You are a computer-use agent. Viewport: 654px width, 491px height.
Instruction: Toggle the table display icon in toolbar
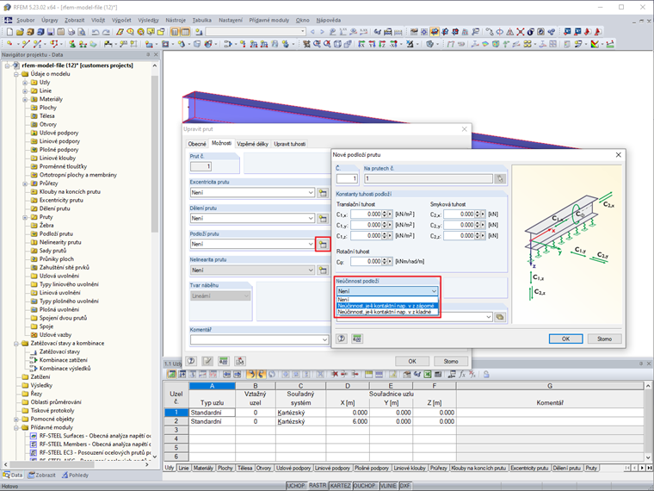[x=185, y=32]
